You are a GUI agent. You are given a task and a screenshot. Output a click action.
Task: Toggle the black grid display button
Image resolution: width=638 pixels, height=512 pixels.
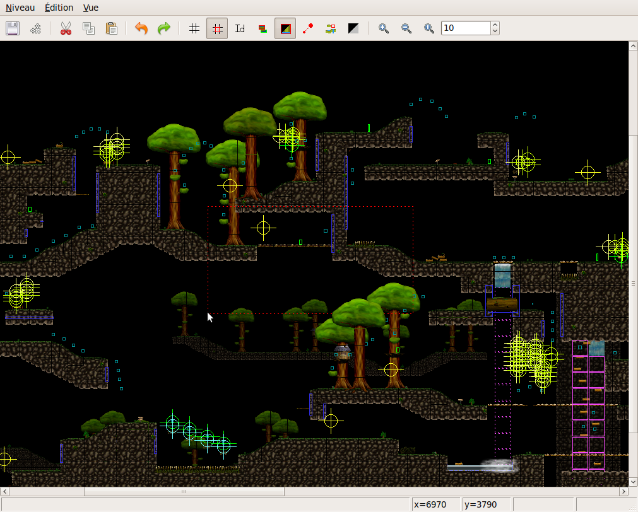tap(194, 28)
